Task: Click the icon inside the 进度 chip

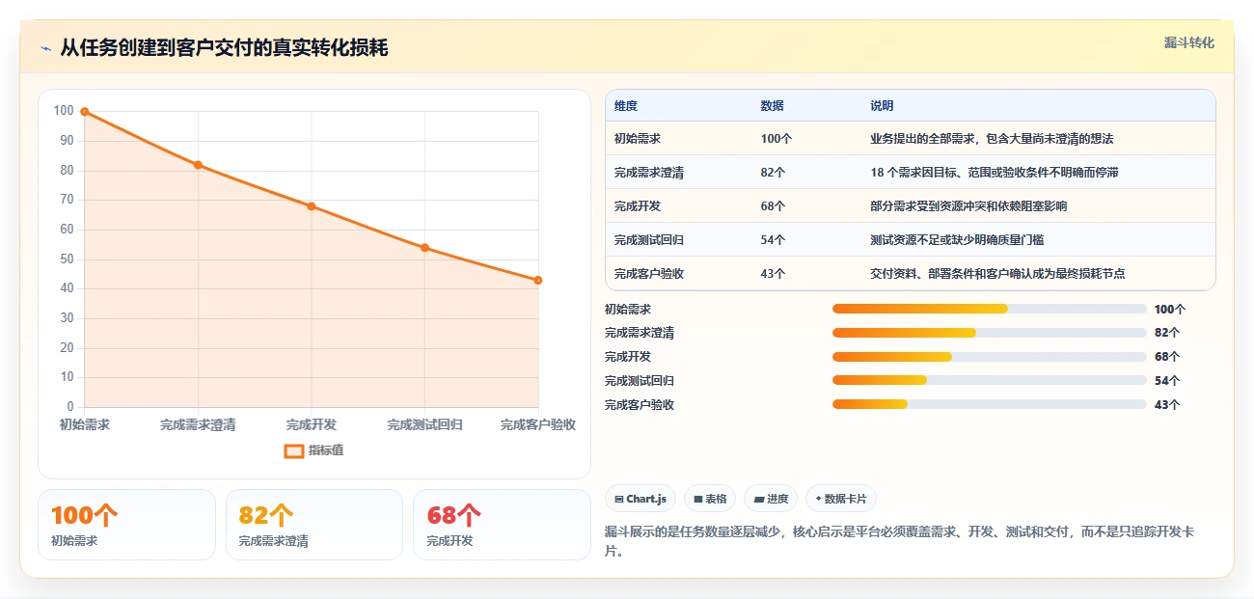Action: pos(759,500)
